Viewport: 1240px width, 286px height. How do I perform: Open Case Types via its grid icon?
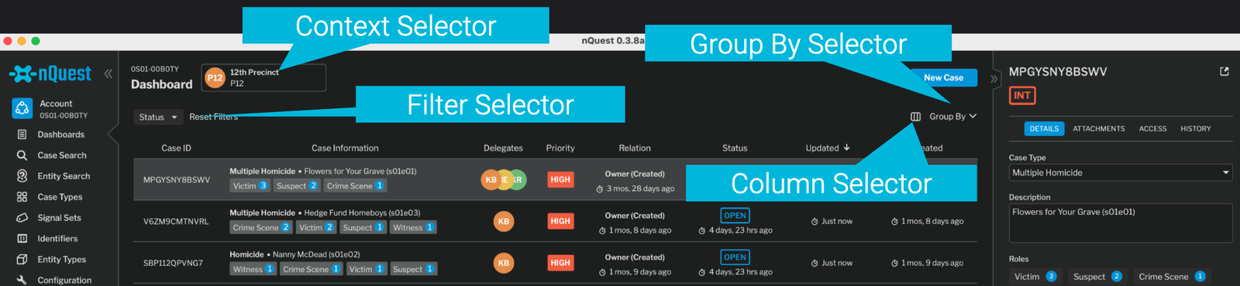(22, 197)
